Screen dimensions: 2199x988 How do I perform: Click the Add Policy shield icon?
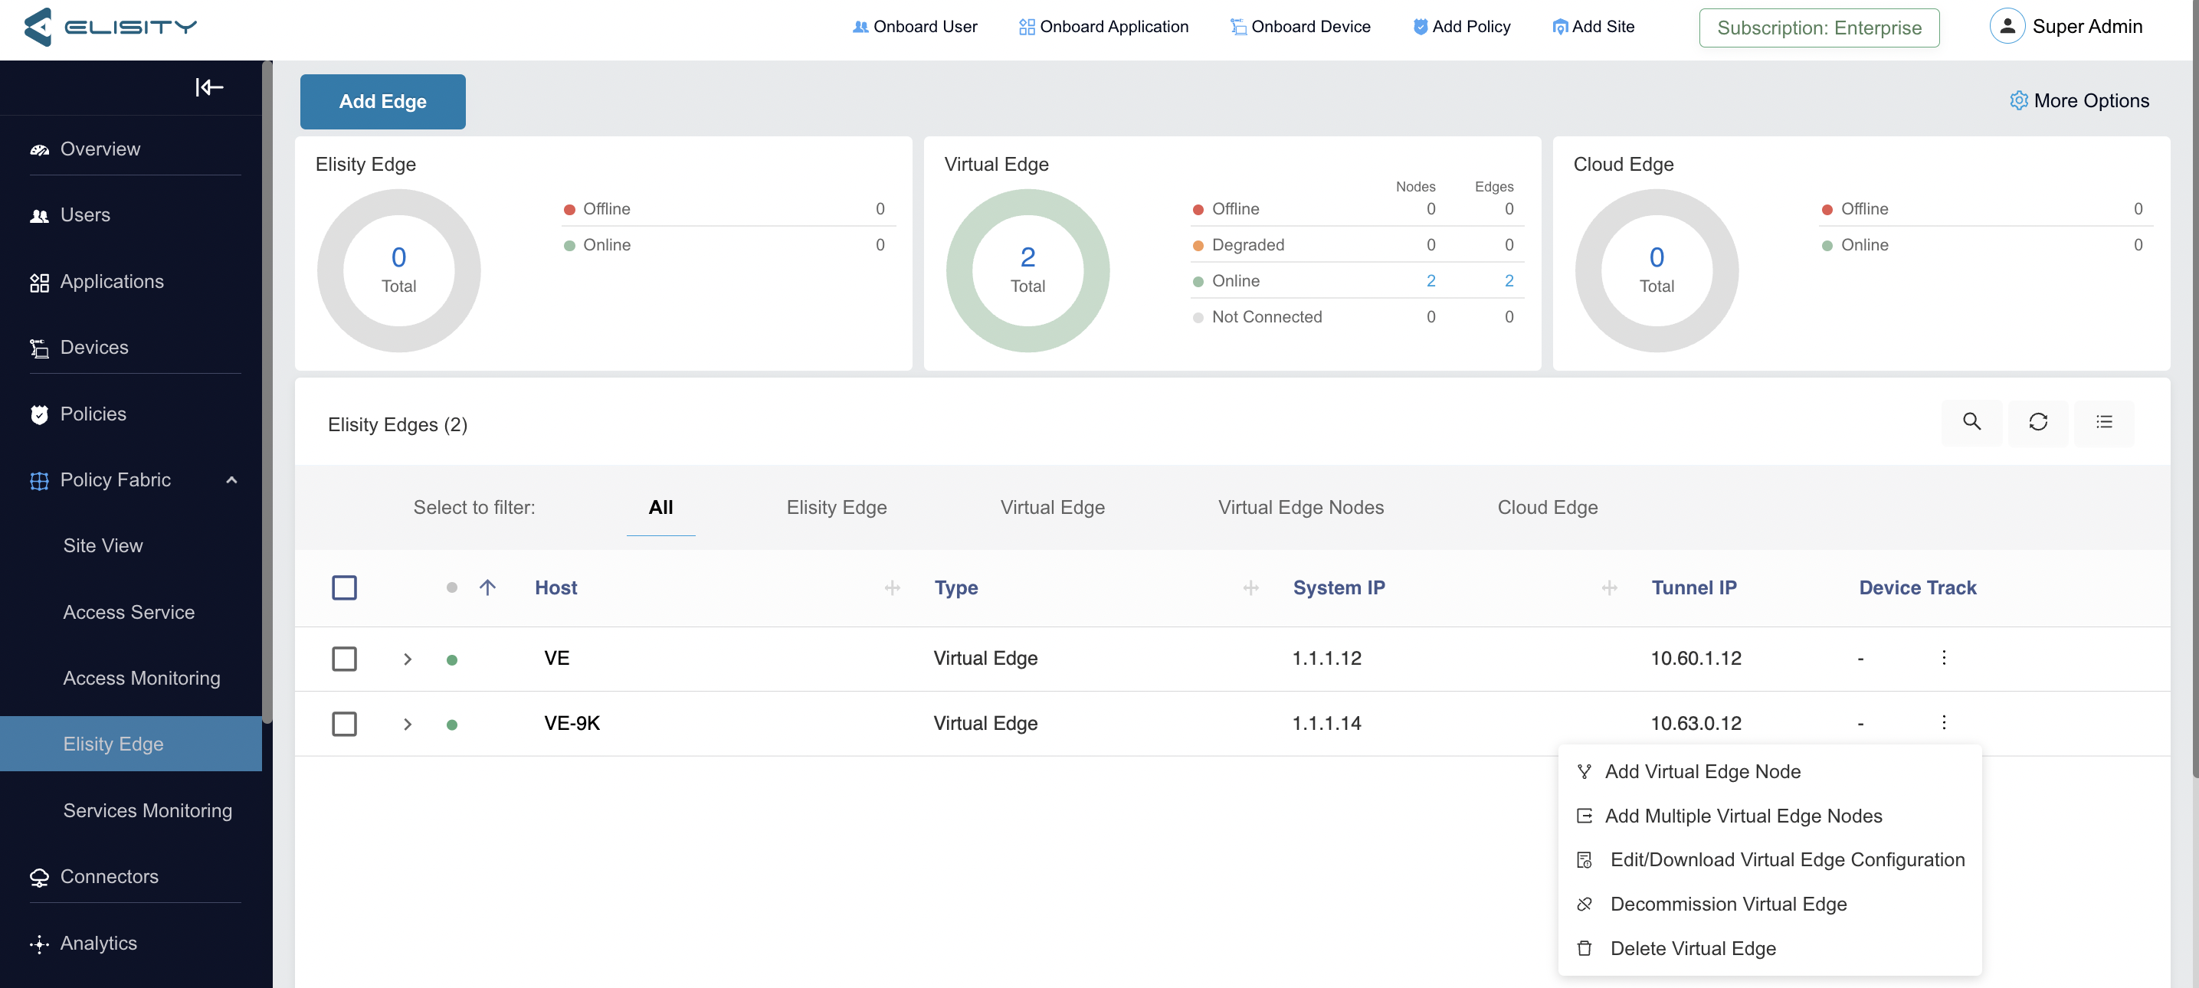coord(1421,28)
